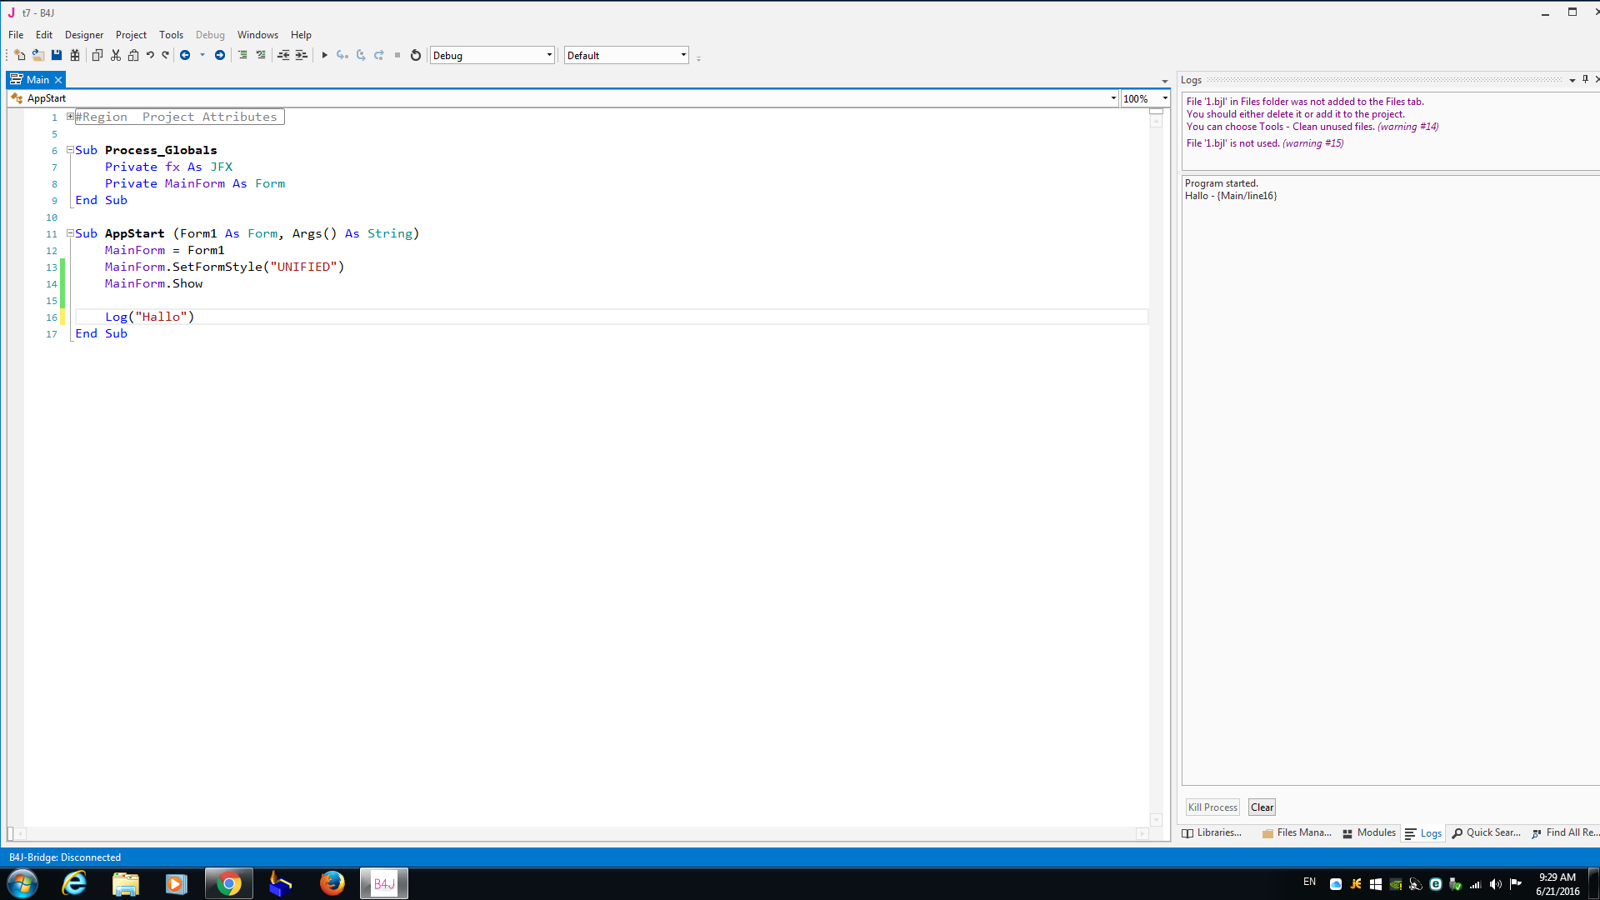Click Navigate Backward blue arrow
The image size is (1600, 900).
click(185, 55)
